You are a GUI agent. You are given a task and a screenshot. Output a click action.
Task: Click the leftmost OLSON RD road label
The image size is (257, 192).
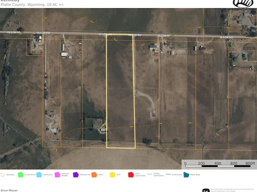14,32
